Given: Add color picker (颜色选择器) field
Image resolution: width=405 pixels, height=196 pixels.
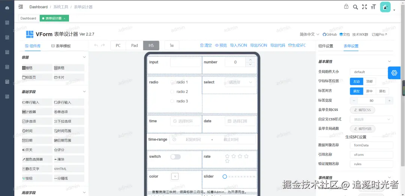Looking at the screenshot, I should (37, 159).
